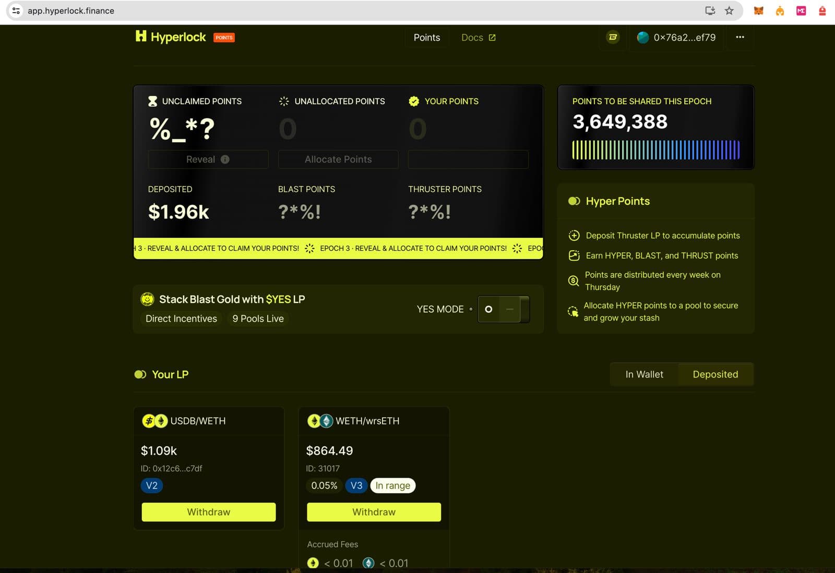Open the red browser extension icon

pyautogui.click(x=822, y=10)
